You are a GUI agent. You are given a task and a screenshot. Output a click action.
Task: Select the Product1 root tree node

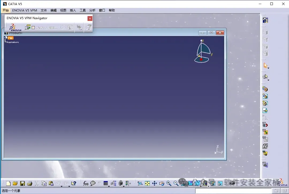coord(10,38)
